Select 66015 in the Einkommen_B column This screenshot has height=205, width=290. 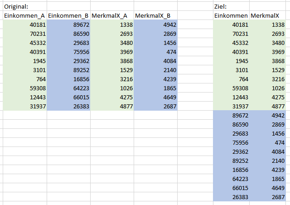tap(68, 97)
